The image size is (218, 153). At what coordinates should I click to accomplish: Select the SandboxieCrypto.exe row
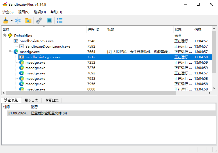coord(115,57)
